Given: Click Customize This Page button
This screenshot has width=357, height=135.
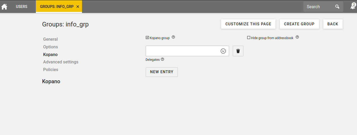Looking at the screenshot, I should [x=248, y=24].
